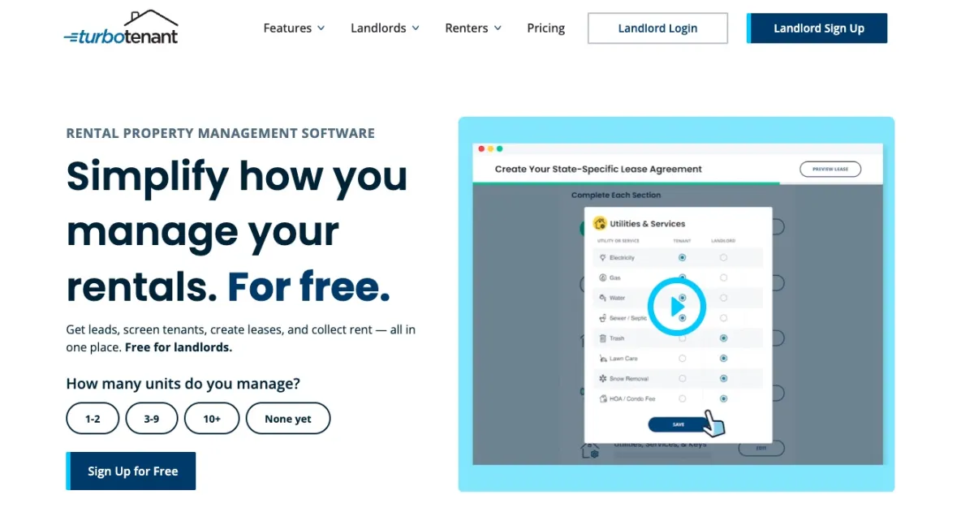Open the Pricing page

click(x=545, y=28)
